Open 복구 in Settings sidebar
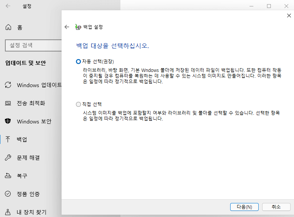The image size is (294, 217). point(22,176)
